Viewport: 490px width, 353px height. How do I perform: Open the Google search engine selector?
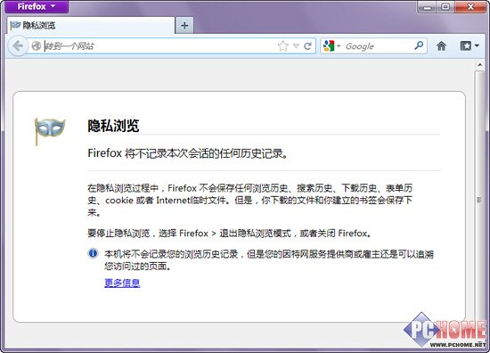coord(331,46)
